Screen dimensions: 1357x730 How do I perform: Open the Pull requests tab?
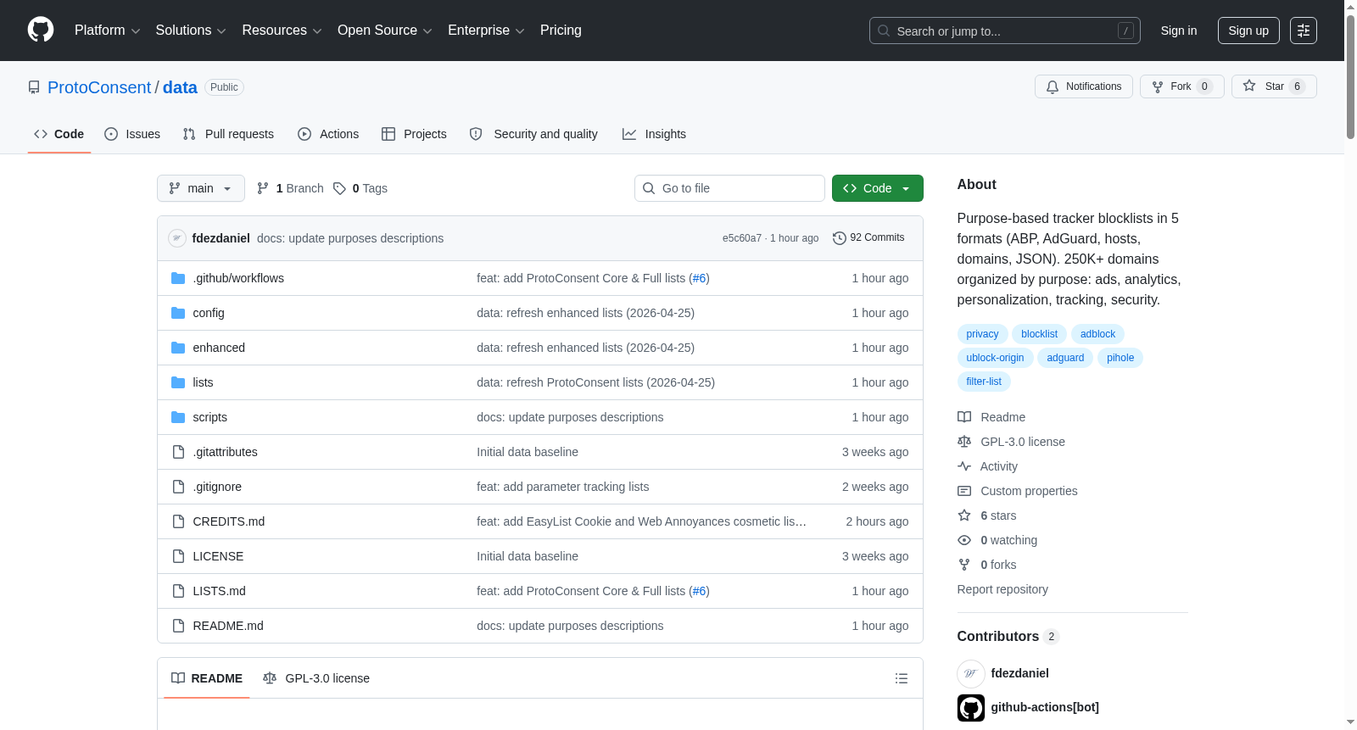point(228,134)
